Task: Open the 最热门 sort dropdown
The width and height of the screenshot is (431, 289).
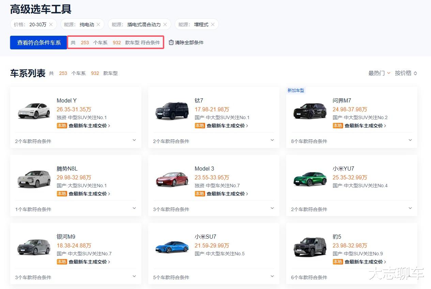Action: point(379,73)
